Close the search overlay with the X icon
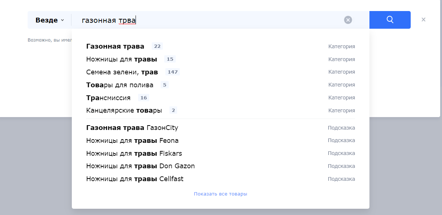Viewport: 442px width, 215px height. pos(423,20)
